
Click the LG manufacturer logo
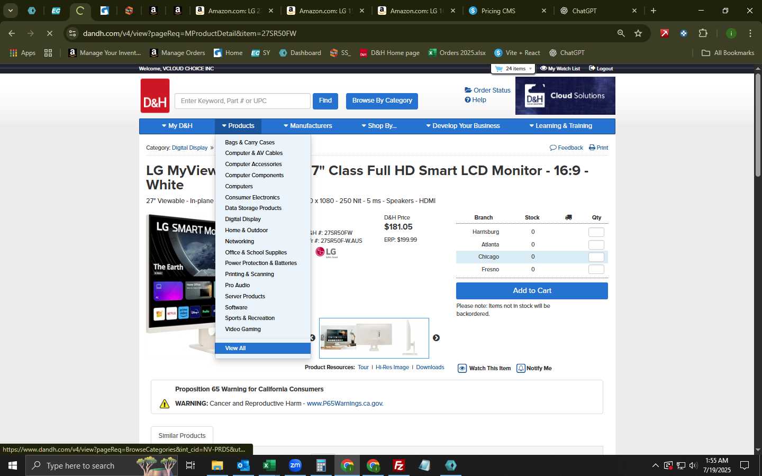click(326, 252)
